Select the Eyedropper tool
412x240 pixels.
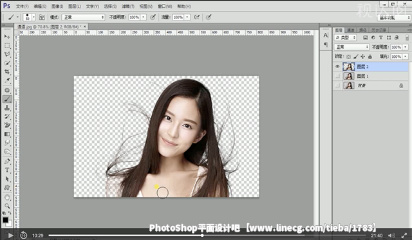pos(7,80)
